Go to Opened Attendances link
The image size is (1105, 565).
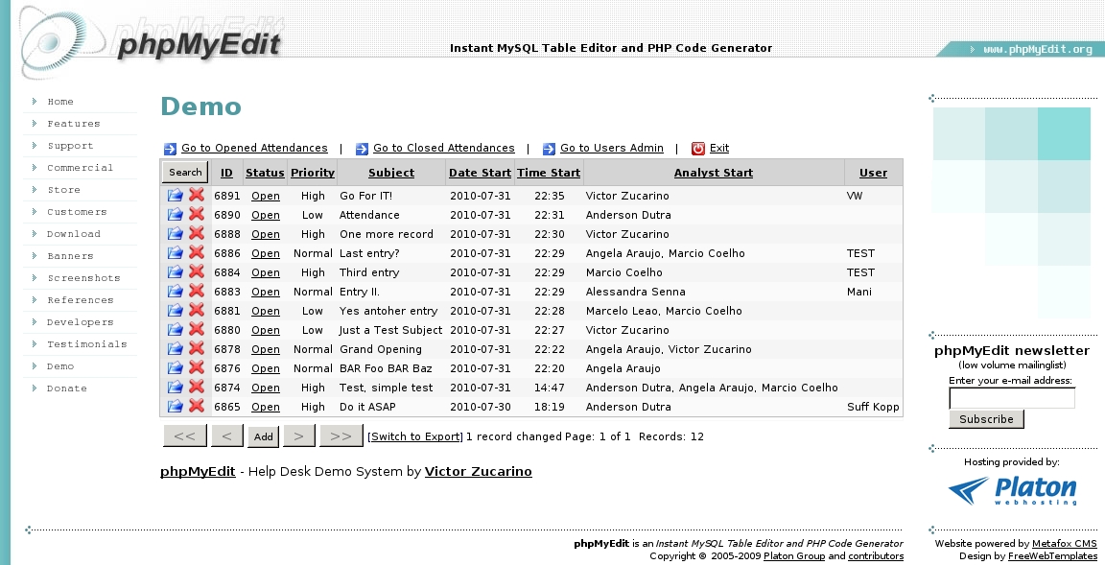(254, 148)
